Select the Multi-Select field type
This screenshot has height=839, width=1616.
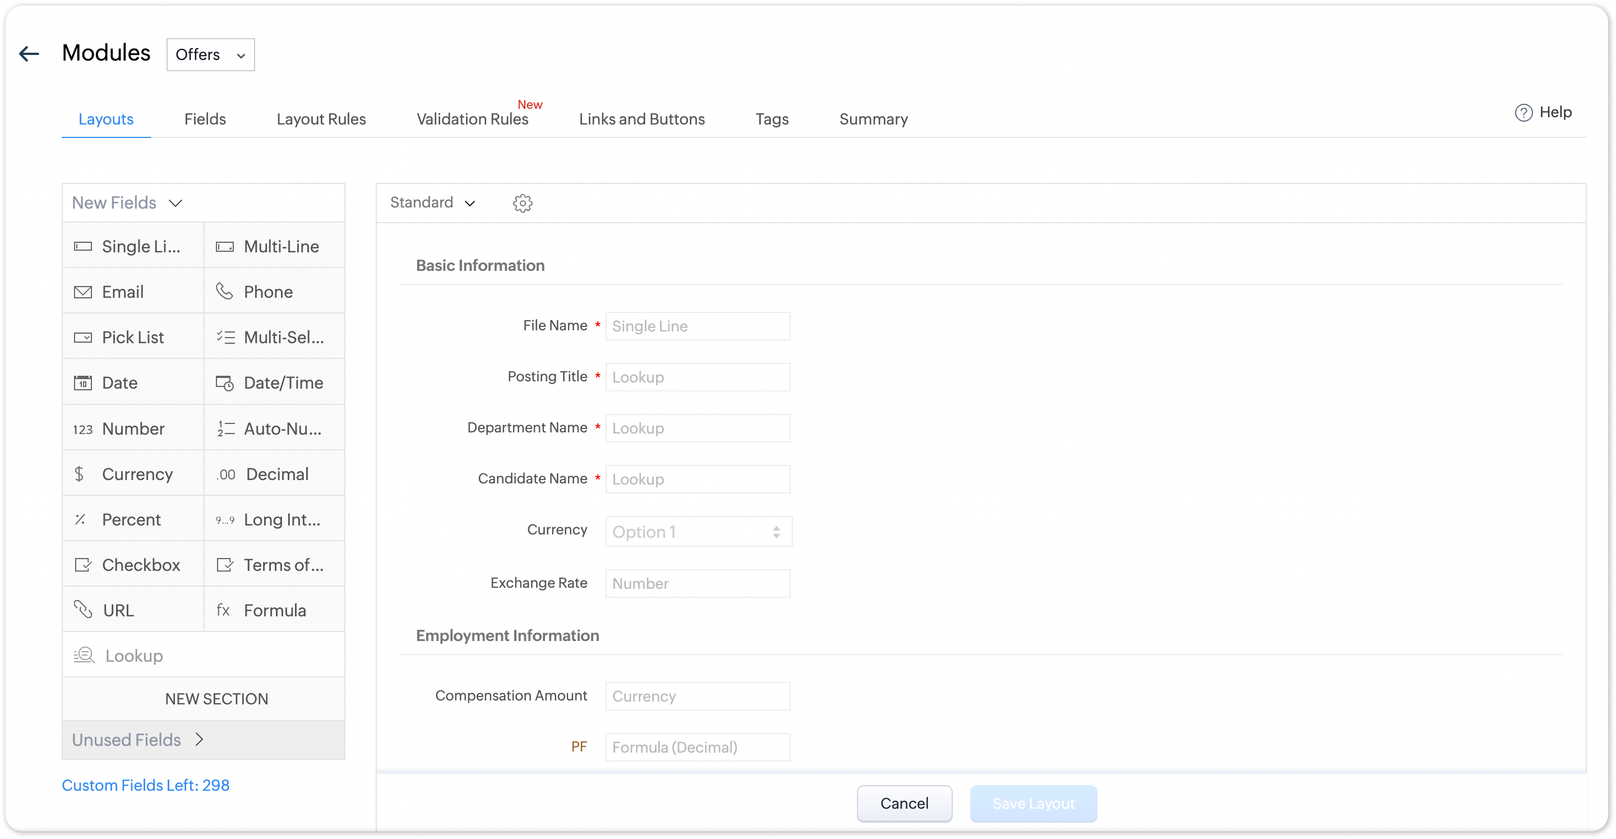[274, 337]
